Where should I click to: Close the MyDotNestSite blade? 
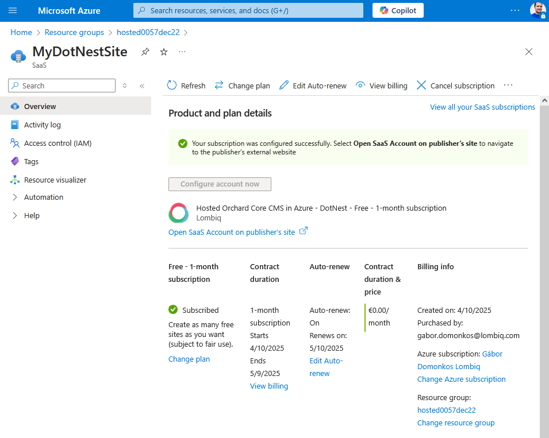click(529, 52)
